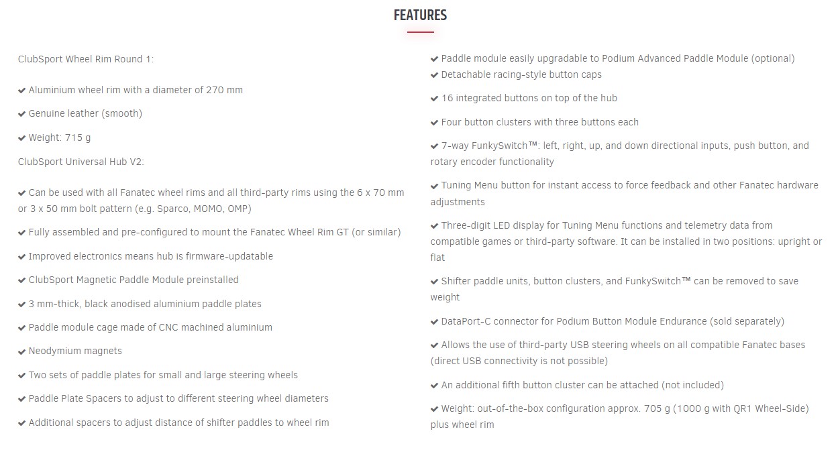Click the checkmark next to 'Weight: 715 g'
The height and width of the screenshot is (450, 840).
(22, 138)
